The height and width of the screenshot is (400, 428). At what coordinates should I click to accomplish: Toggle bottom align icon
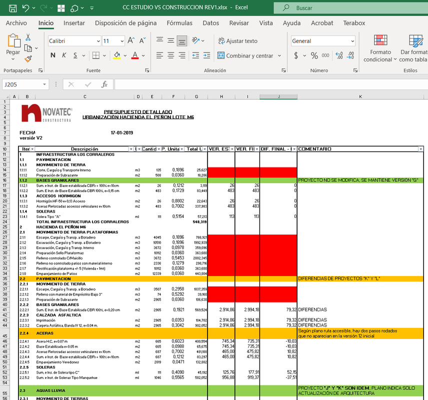click(182, 41)
